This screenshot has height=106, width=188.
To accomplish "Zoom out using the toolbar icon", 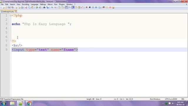I will click(x=55, y=7).
